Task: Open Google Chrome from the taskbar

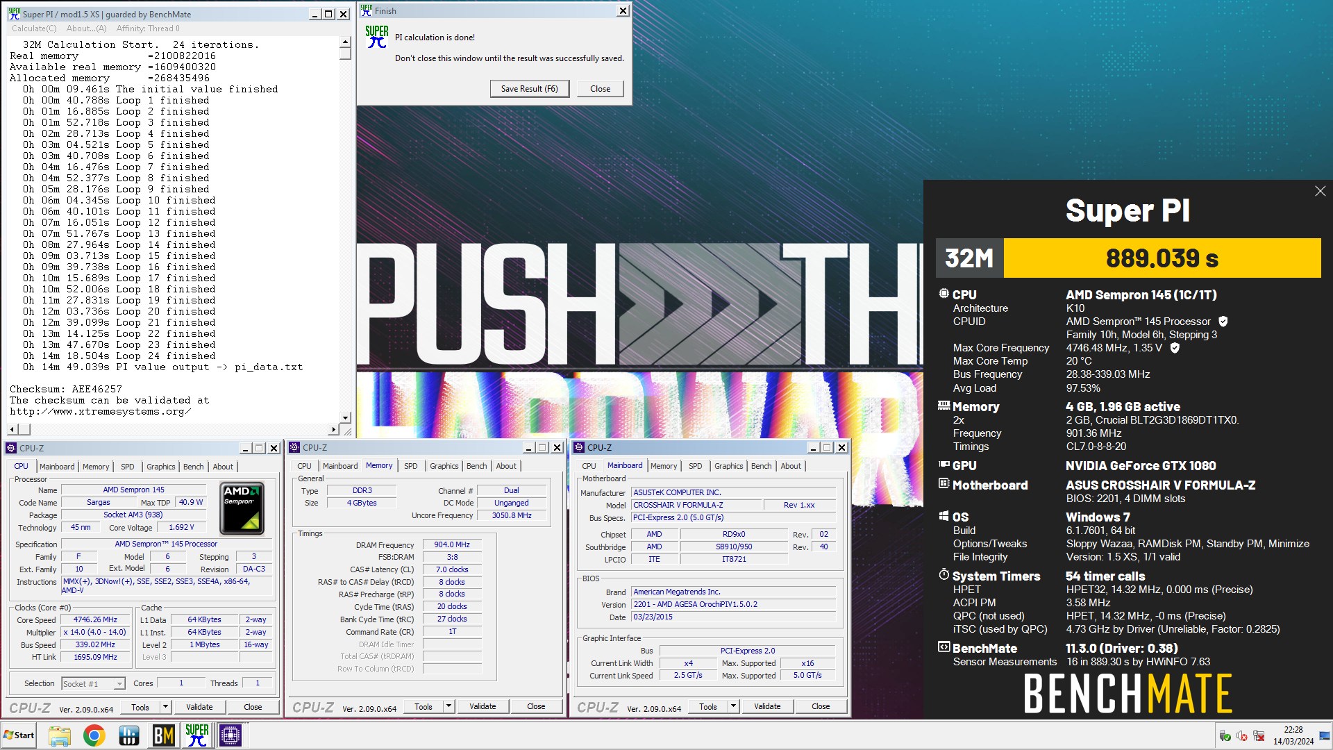Action: (x=94, y=735)
